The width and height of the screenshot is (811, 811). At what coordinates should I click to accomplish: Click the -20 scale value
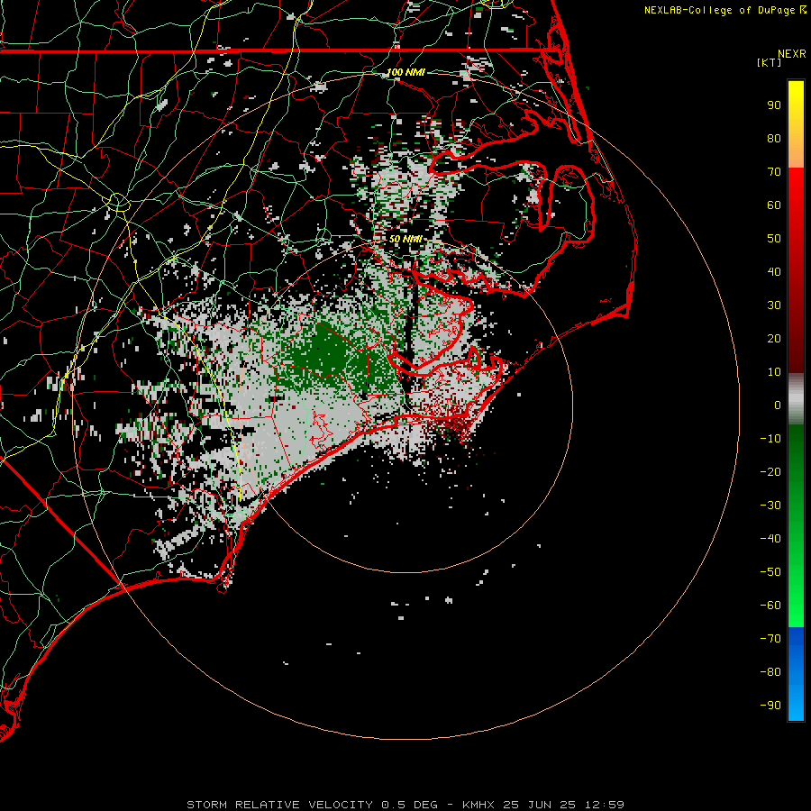click(x=770, y=472)
